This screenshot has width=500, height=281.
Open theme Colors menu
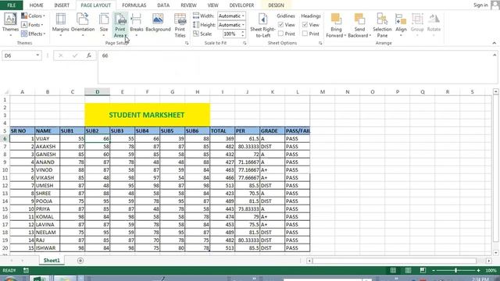(x=33, y=16)
